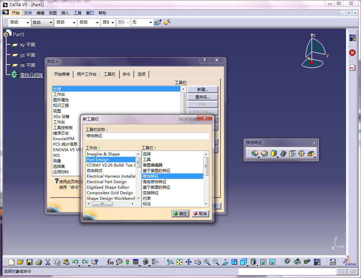Select the Thread/Tap target icon

click(x=301, y=153)
